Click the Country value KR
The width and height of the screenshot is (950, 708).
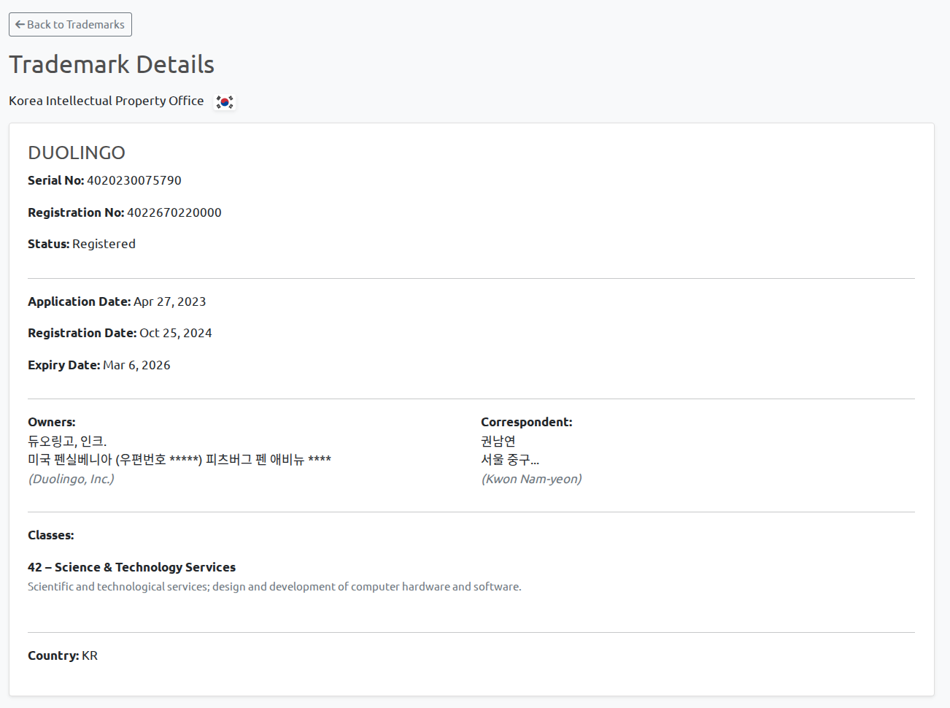tap(90, 655)
